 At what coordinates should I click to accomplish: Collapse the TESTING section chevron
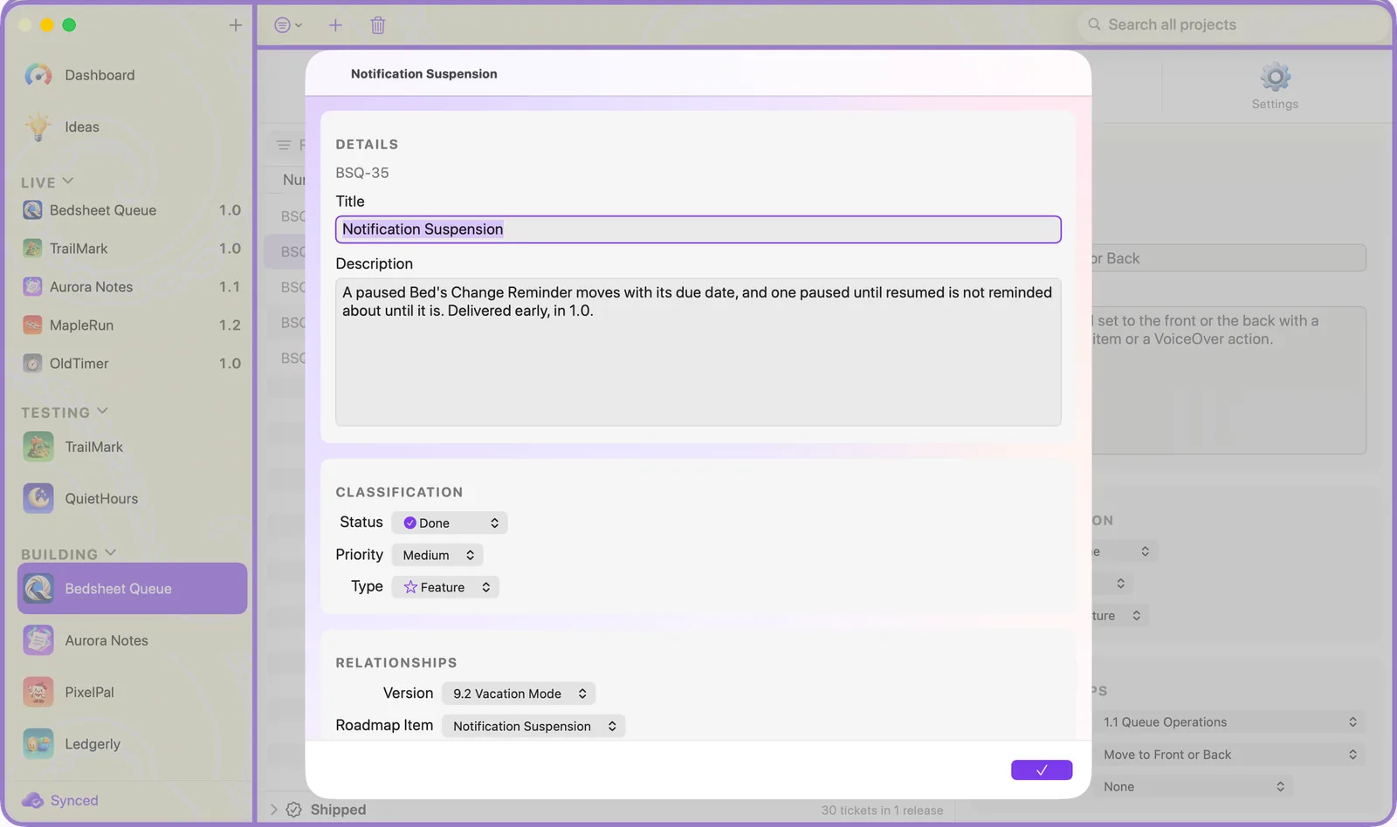pyautogui.click(x=102, y=411)
